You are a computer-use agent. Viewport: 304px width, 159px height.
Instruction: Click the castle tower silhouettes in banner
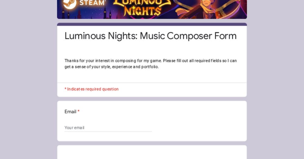(87, 14)
